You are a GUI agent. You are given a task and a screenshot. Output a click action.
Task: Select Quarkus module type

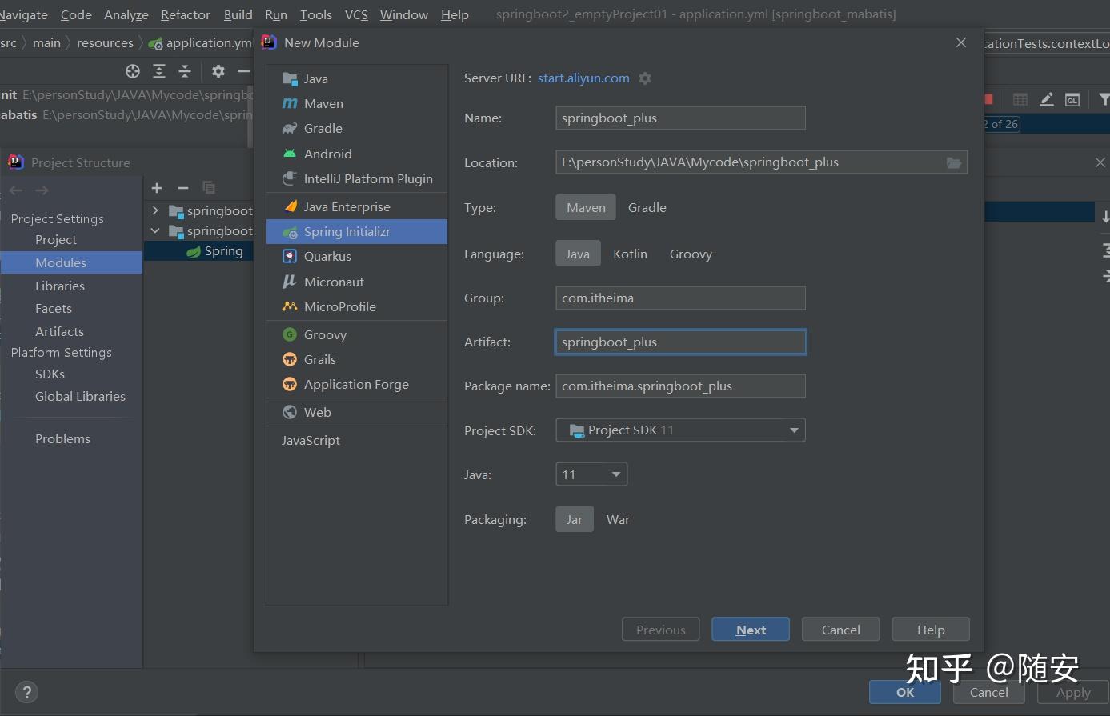tap(356, 256)
